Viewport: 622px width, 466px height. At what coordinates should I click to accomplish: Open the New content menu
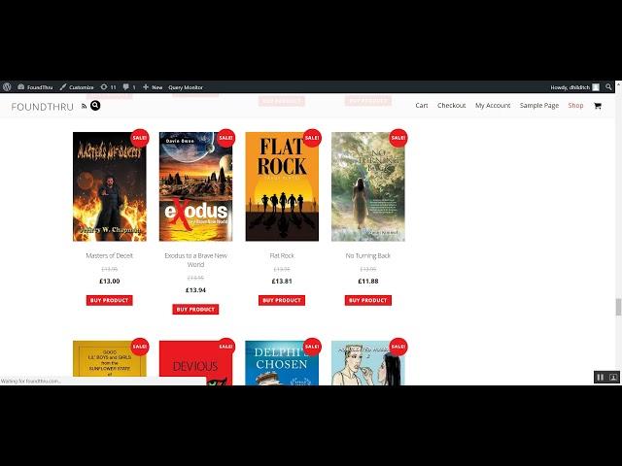(153, 87)
